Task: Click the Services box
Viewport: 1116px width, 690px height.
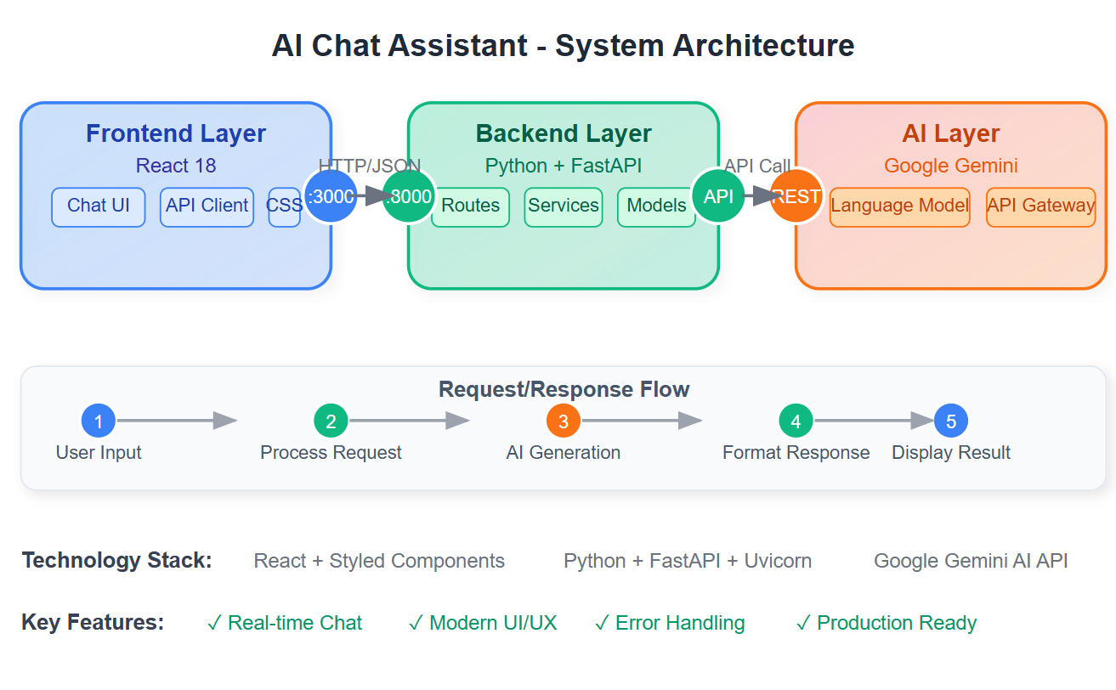Action: click(x=564, y=207)
